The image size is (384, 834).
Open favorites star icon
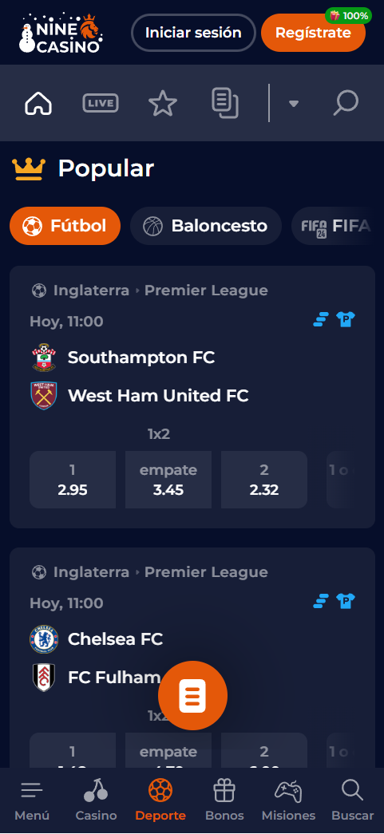163,103
